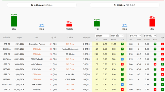Select the HDP result badge in the Nestos Chrisoupolis row
The image size is (165, 92).
tap(155, 49)
